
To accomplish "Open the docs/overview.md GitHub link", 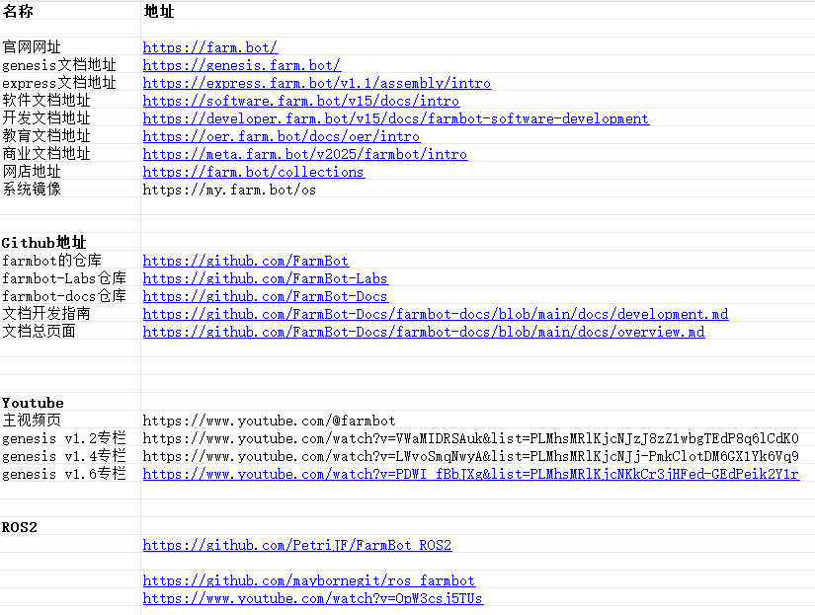I will 423,332.
